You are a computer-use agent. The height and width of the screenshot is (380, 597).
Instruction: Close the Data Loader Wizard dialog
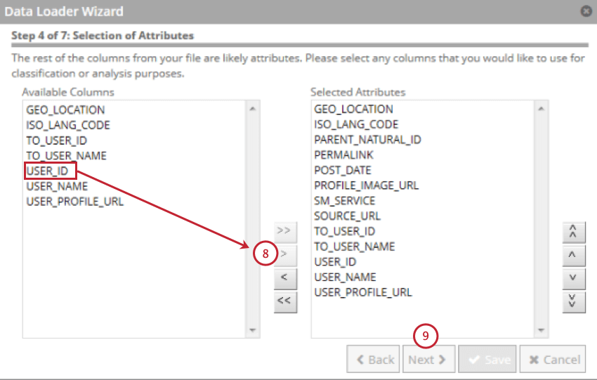tap(586, 11)
